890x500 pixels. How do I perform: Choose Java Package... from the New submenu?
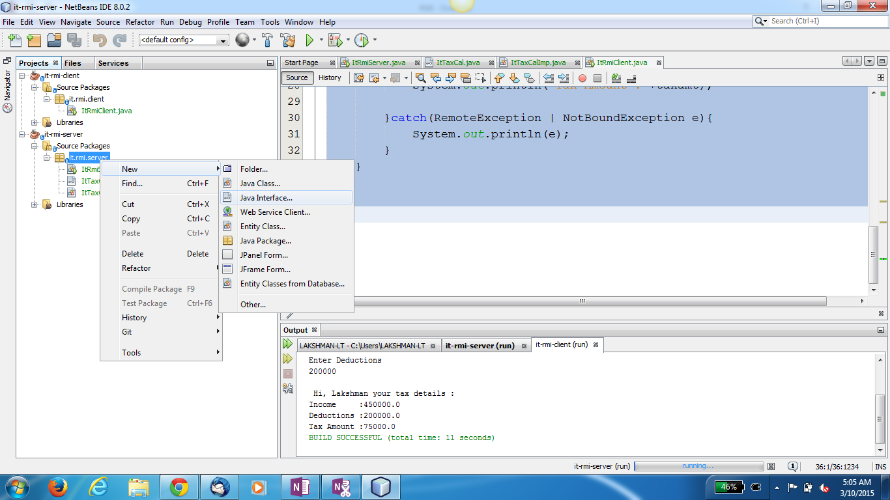[x=286, y=241]
